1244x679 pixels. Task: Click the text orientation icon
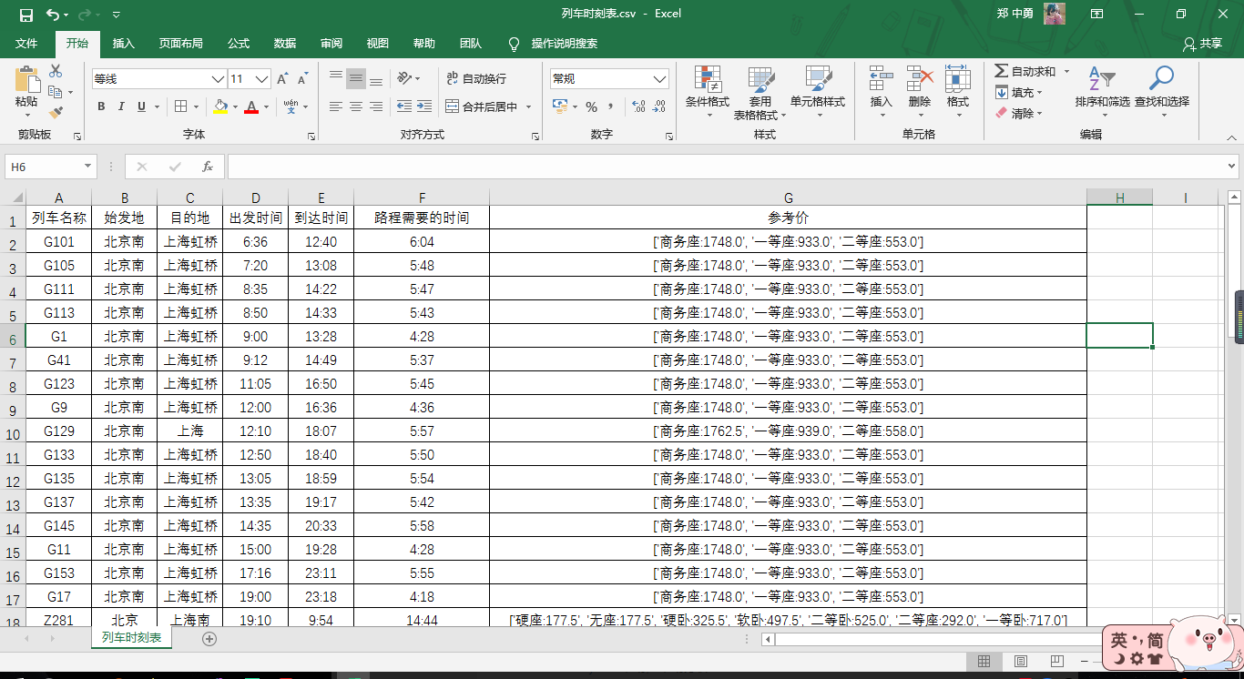pos(405,78)
